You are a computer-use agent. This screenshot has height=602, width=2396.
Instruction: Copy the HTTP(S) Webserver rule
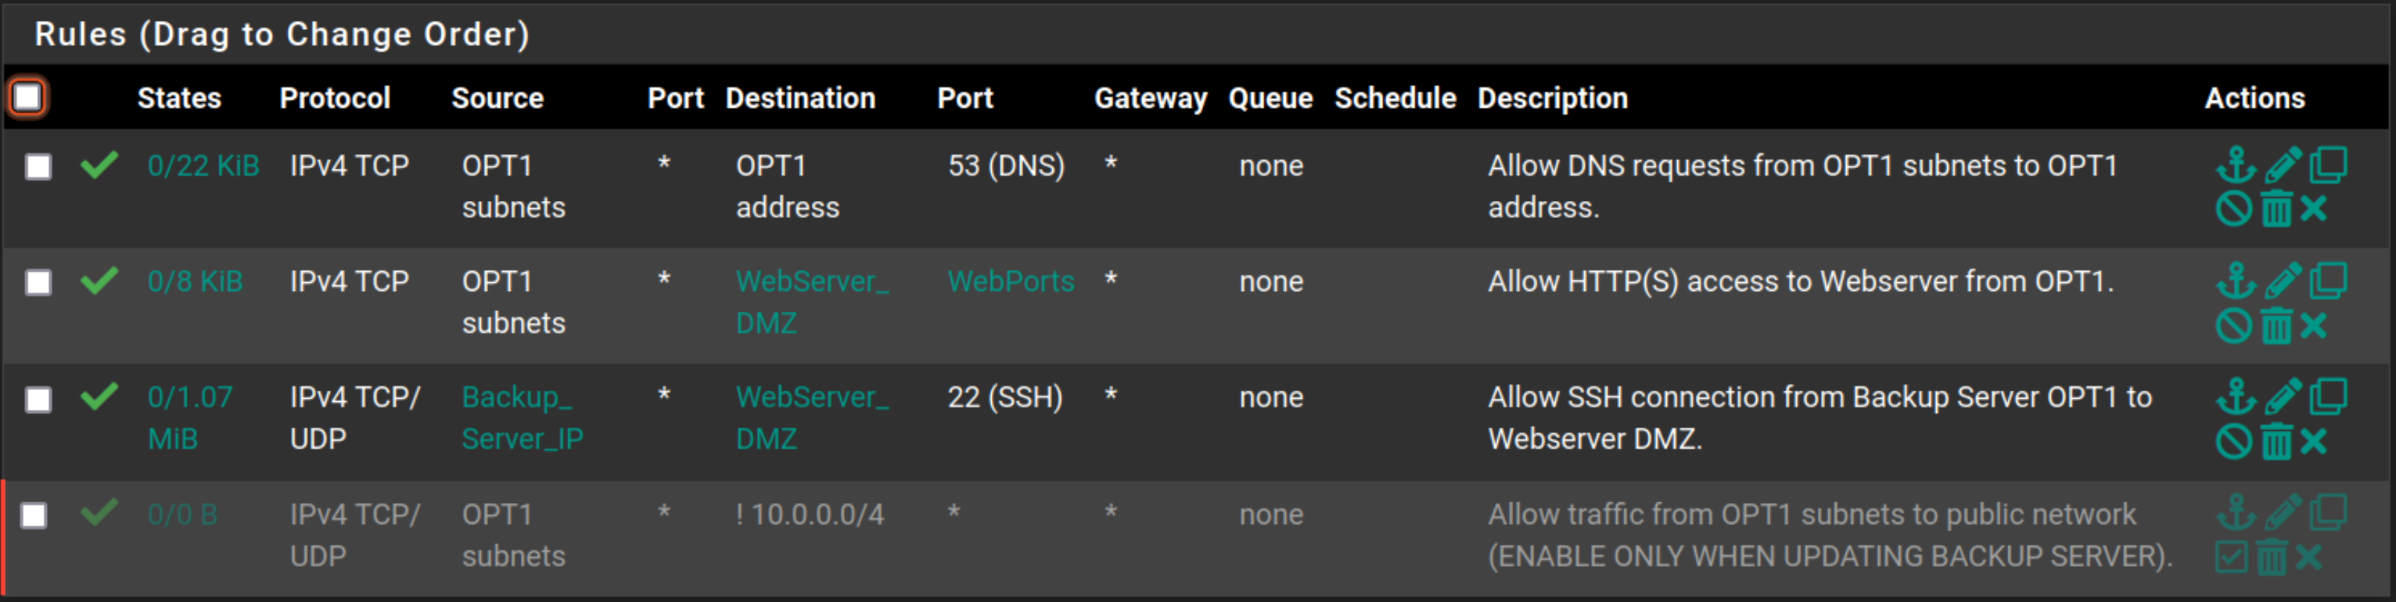[x=2328, y=281]
